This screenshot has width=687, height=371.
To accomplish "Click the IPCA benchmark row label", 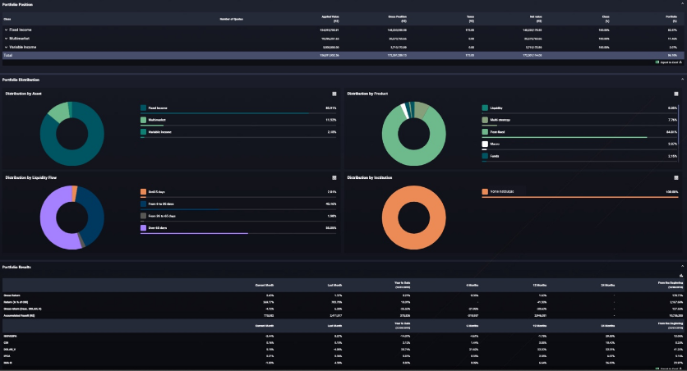I will [7, 356].
